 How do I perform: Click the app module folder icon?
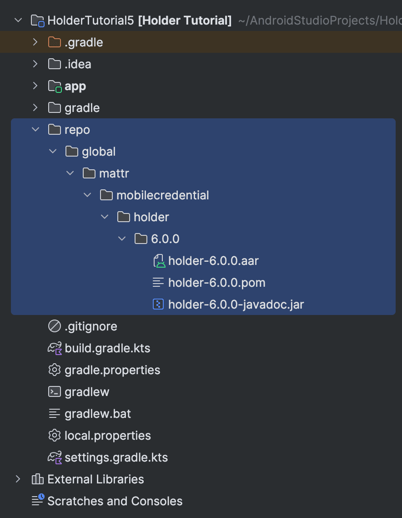click(x=55, y=86)
